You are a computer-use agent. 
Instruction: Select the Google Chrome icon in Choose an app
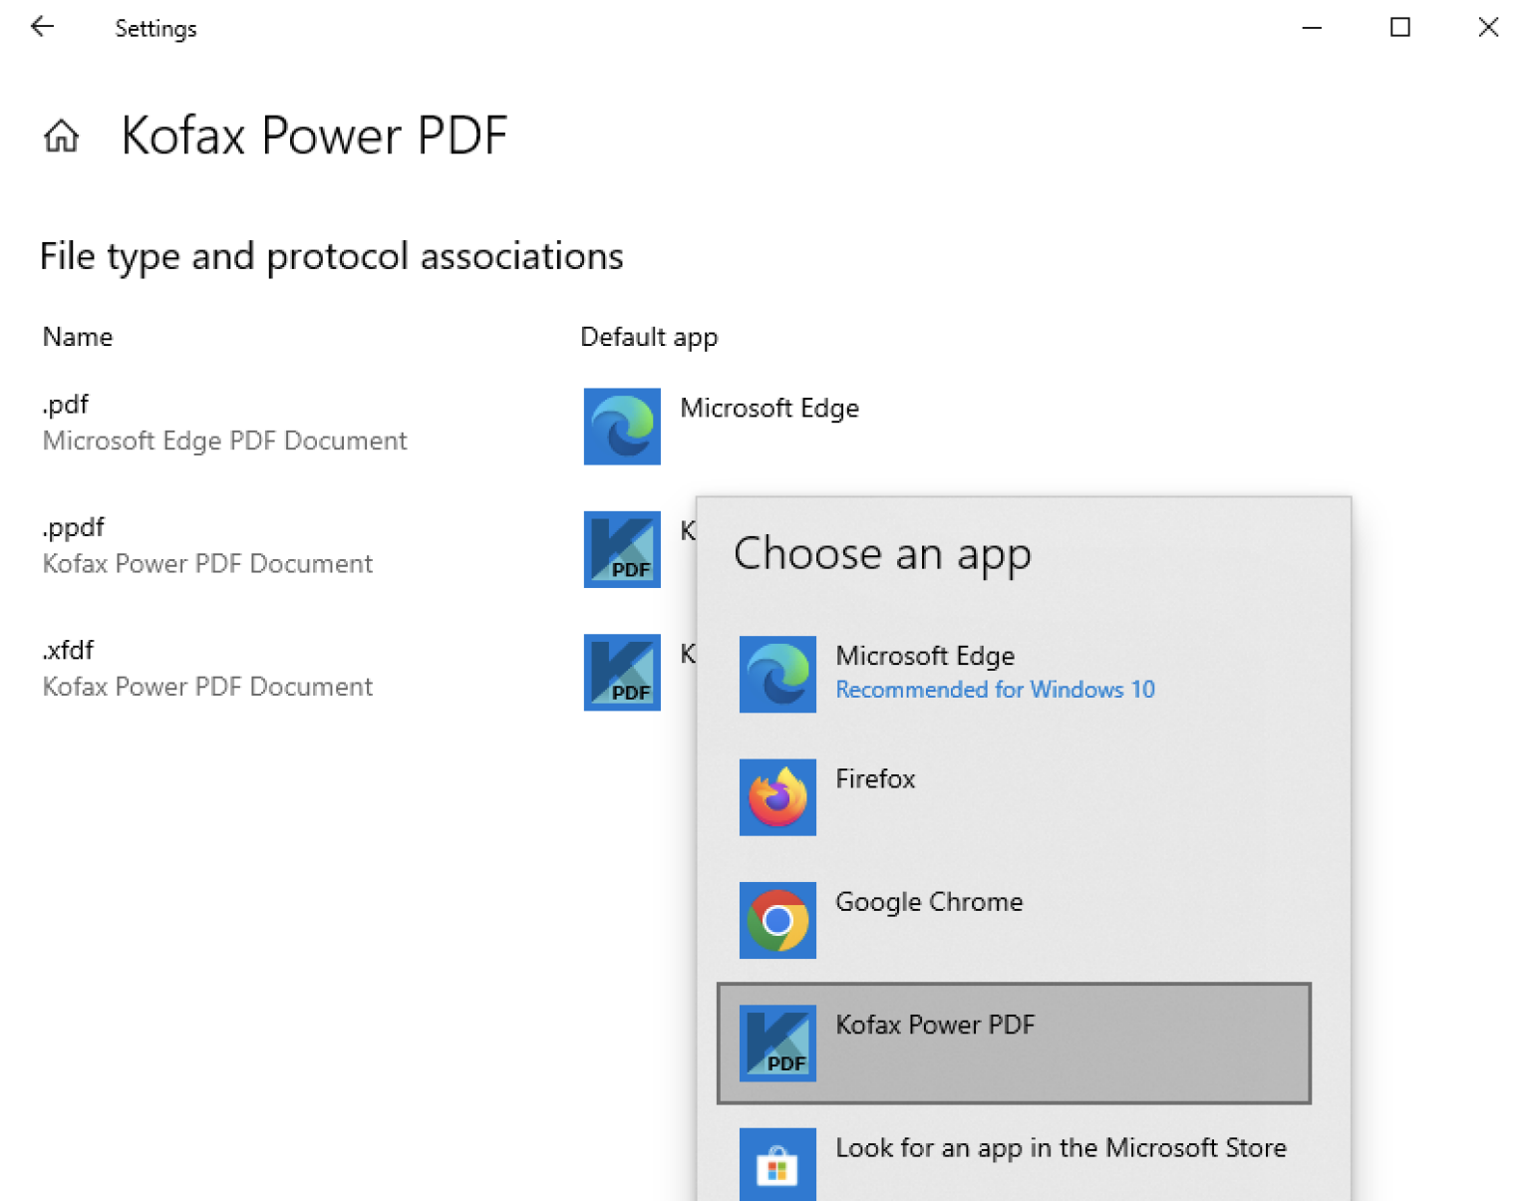tap(777, 920)
